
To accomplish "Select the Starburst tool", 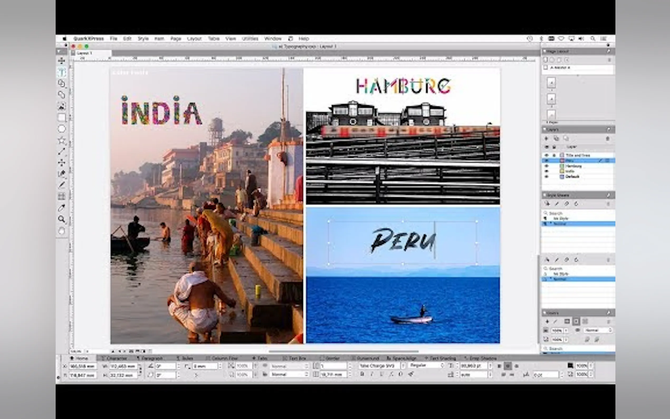I will (x=61, y=140).
